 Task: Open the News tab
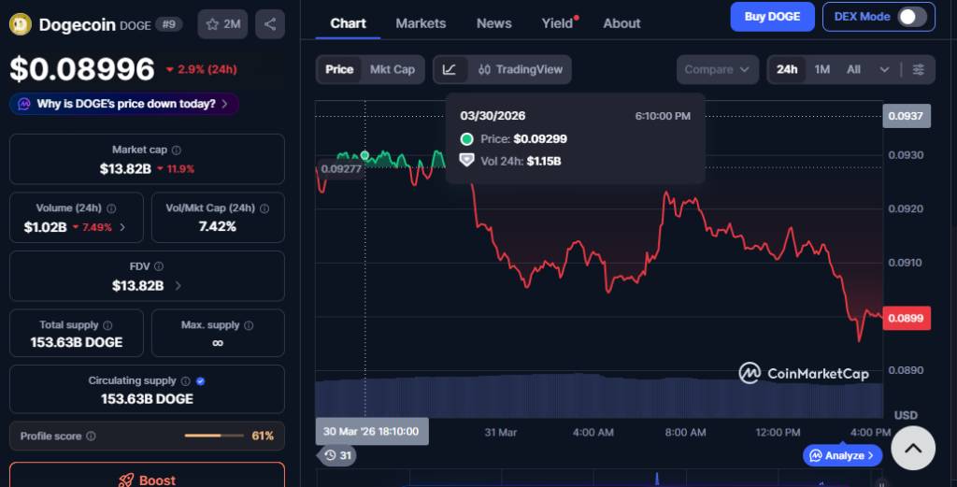[x=493, y=23]
